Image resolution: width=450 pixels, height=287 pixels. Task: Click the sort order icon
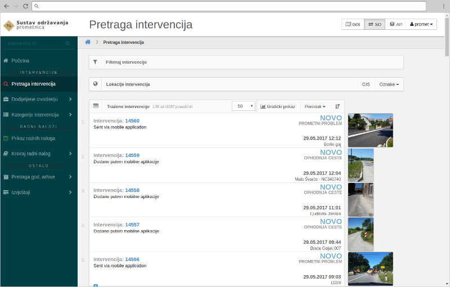point(337,106)
